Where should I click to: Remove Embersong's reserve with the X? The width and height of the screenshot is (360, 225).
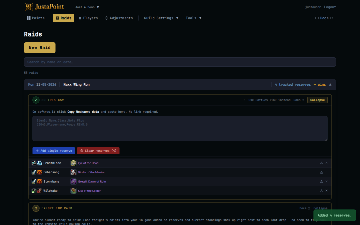[x=326, y=172]
